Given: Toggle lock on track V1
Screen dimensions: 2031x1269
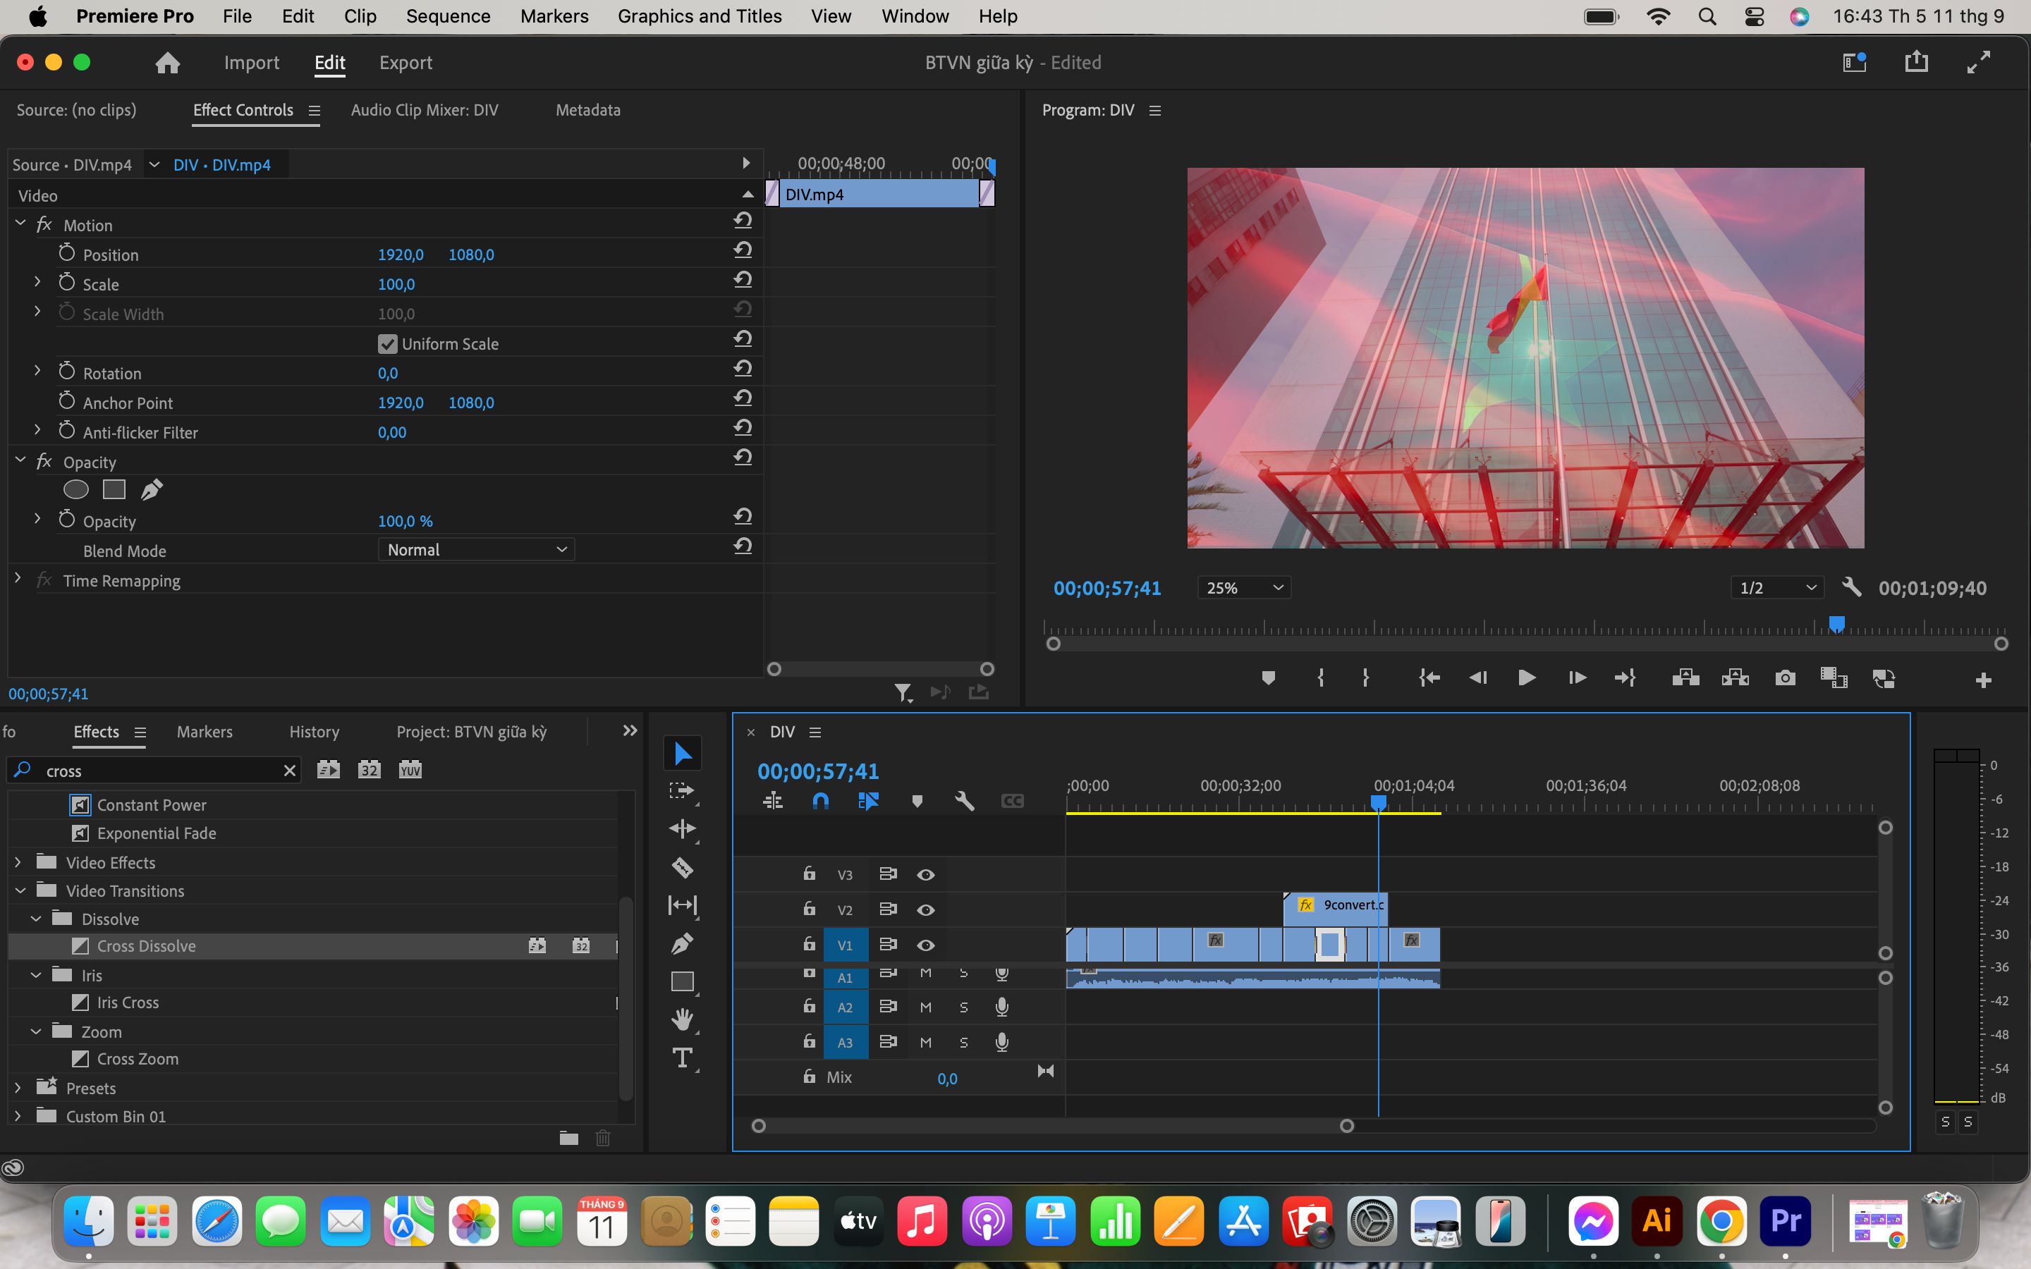Looking at the screenshot, I should click(809, 943).
